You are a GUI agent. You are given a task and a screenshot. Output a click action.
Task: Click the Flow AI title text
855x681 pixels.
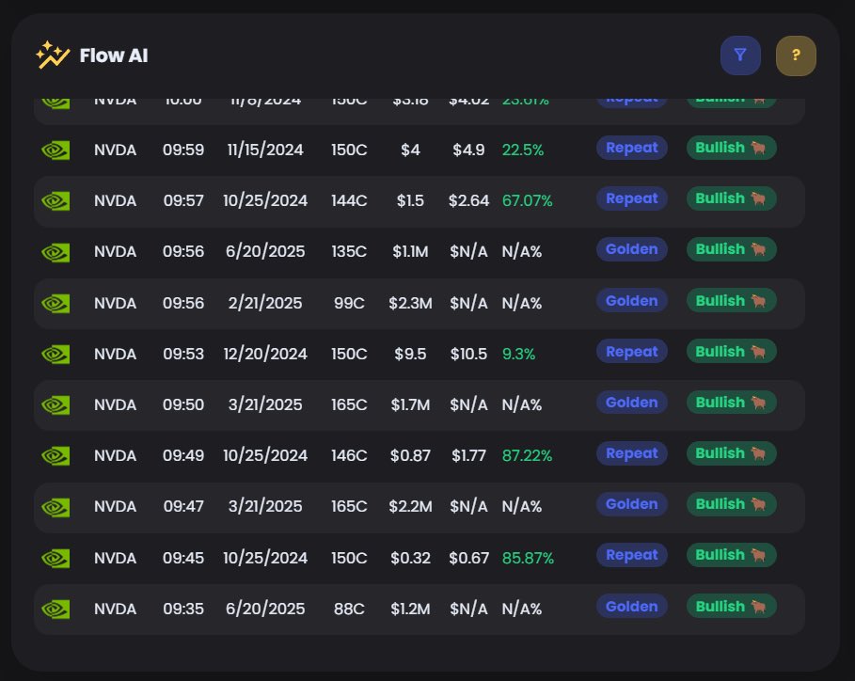point(114,55)
